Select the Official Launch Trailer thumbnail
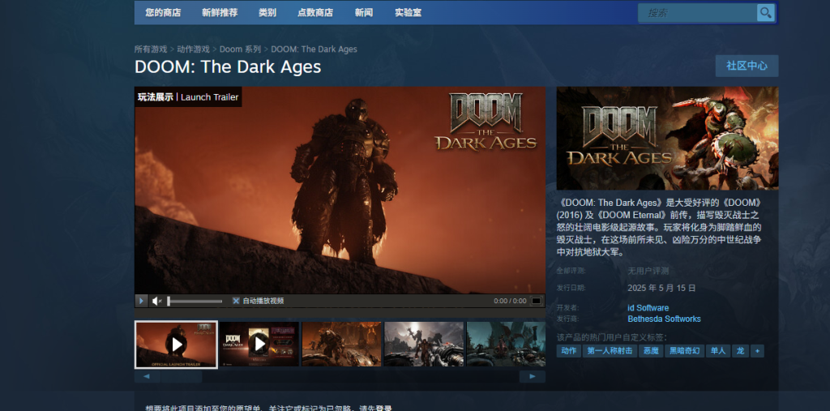This screenshot has width=830, height=411. point(176,345)
